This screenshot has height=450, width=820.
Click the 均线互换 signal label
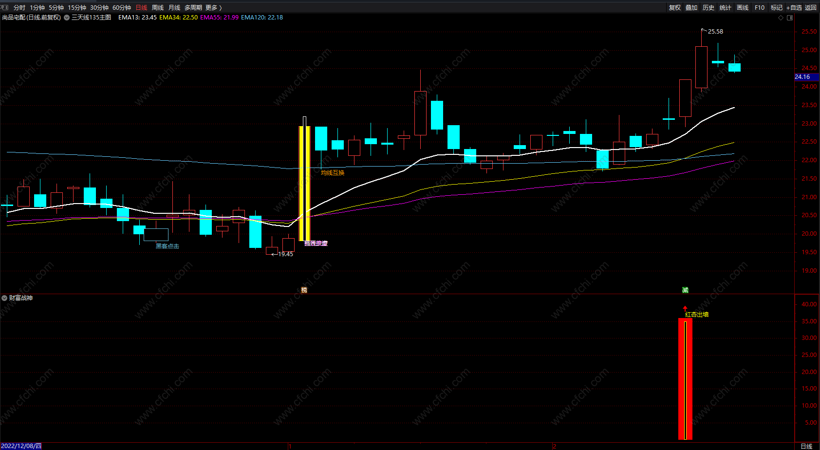333,173
